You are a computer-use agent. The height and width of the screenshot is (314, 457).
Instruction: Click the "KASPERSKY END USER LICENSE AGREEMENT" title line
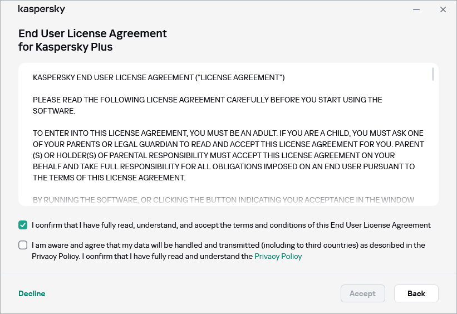click(159, 77)
